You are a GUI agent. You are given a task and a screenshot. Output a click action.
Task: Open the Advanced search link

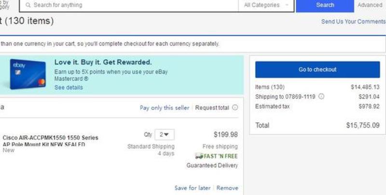coord(370,5)
